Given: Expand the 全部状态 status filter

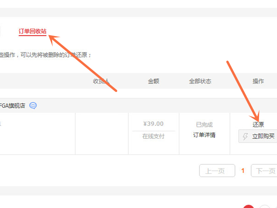Looking at the screenshot, I should [x=200, y=81].
